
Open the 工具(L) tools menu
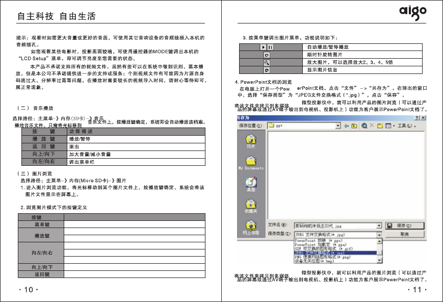tap(407, 126)
